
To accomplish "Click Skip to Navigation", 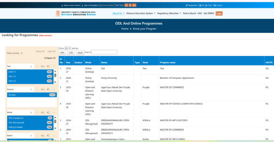I will (x=90, y=5).
